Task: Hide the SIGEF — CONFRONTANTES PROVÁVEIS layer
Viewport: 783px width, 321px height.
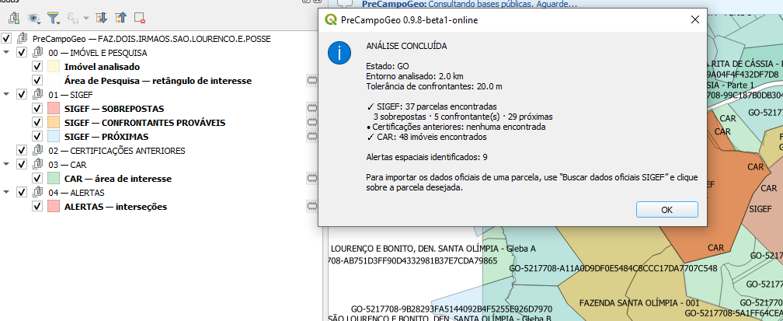Action: (37, 123)
